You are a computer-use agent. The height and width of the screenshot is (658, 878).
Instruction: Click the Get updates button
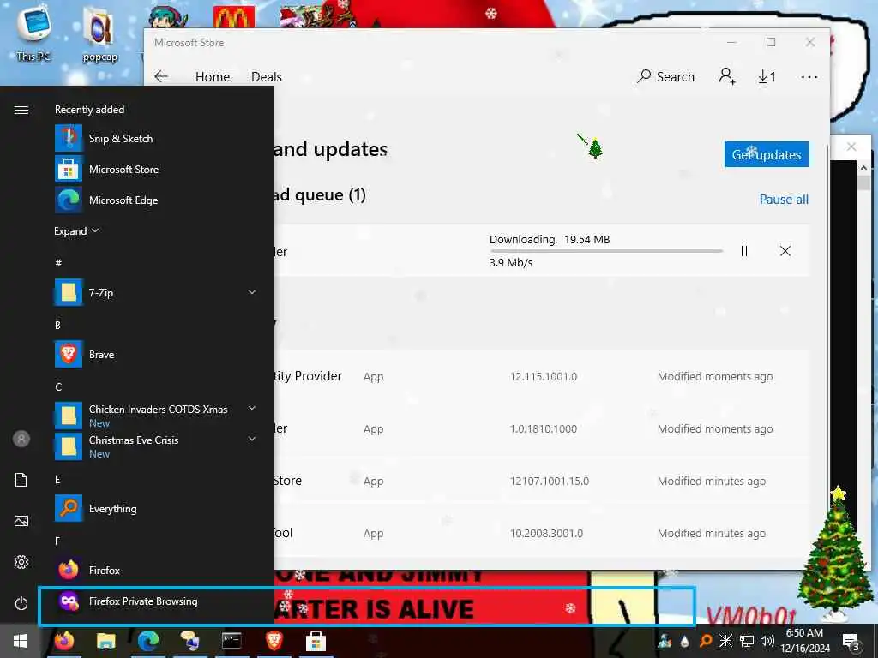point(767,154)
